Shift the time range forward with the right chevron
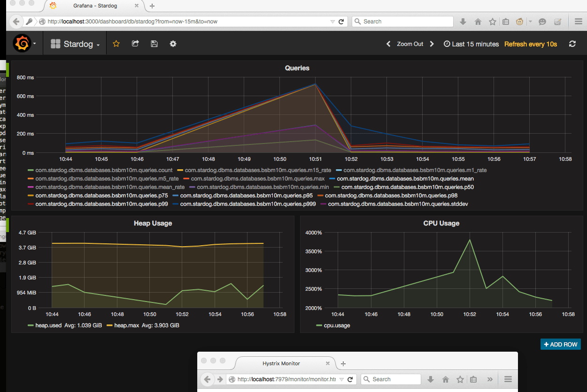Screen dimensions: 587x392 432,44
